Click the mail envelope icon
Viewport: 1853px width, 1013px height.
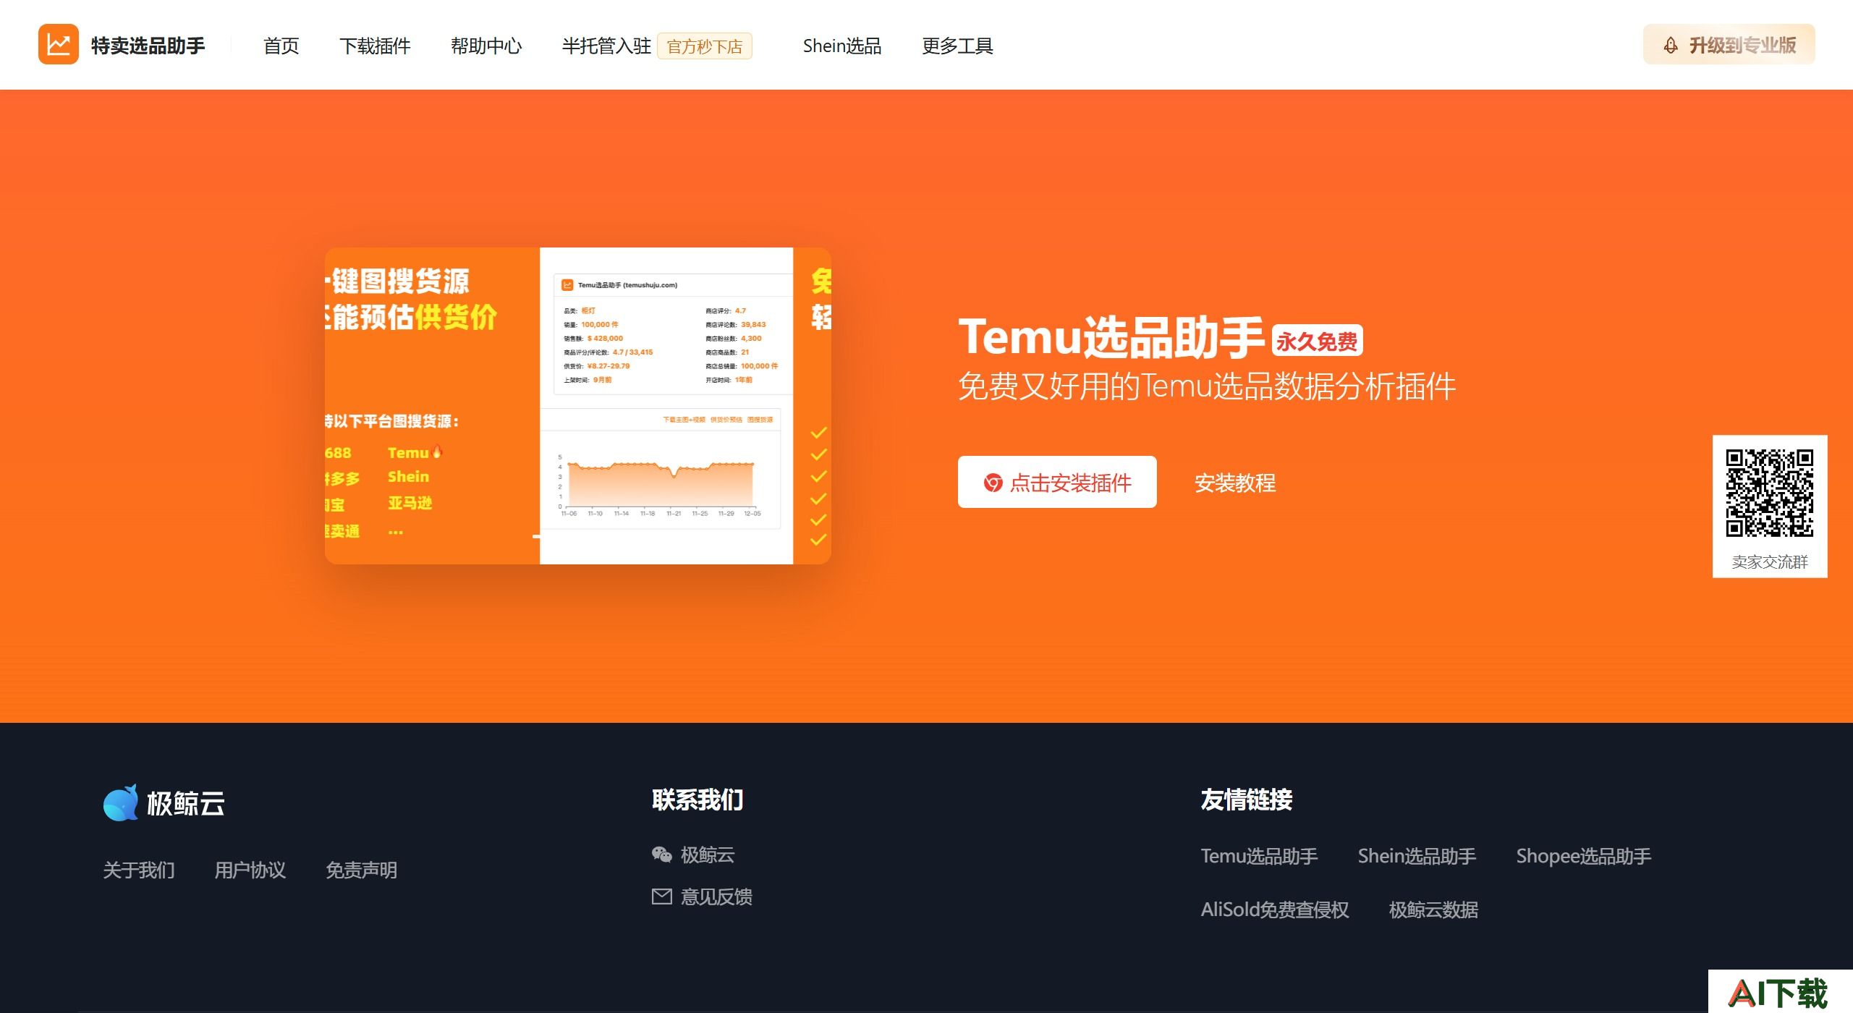point(662,897)
